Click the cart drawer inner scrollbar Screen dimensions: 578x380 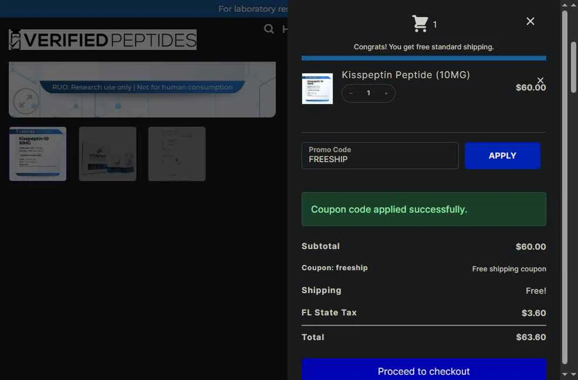click(565, 186)
